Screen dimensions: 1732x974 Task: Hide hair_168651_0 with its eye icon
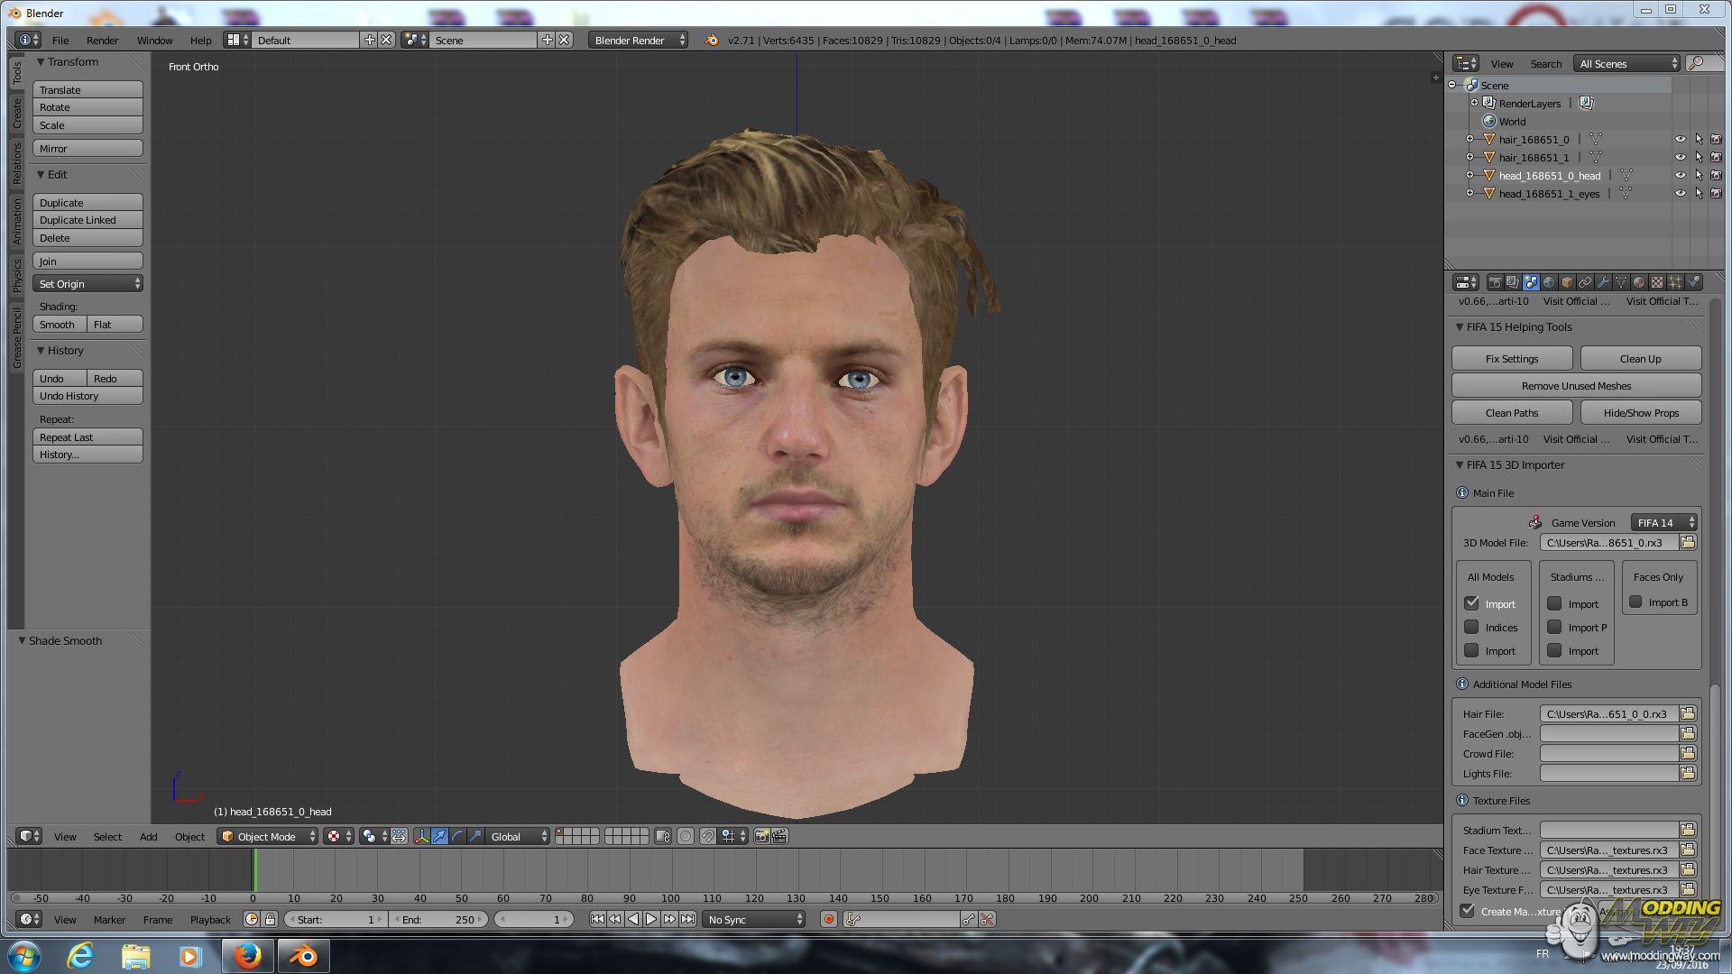pyautogui.click(x=1680, y=140)
